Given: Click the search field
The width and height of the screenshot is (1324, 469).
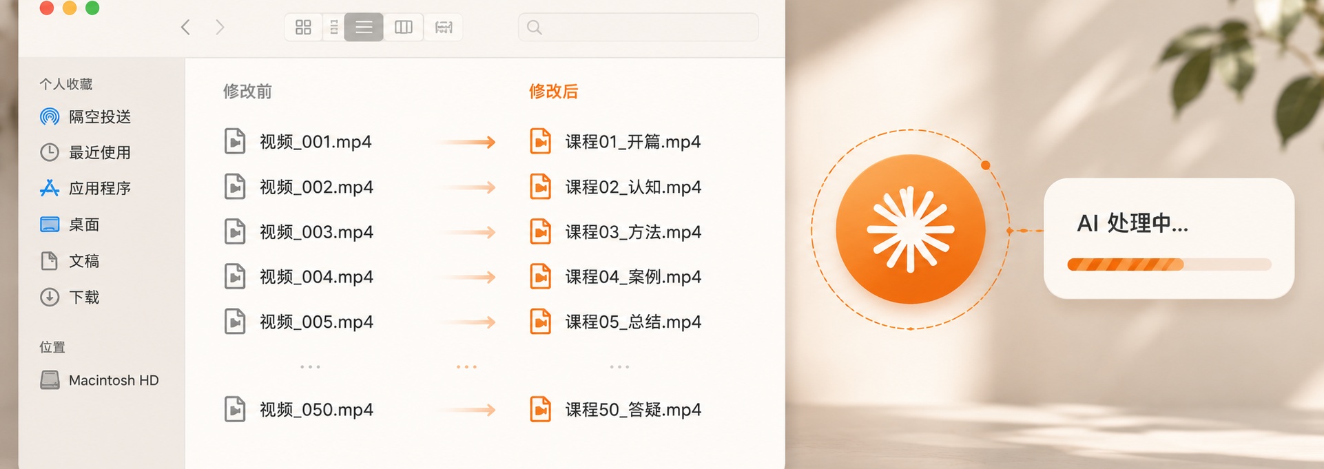Looking at the screenshot, I should (x=638, y=28).
